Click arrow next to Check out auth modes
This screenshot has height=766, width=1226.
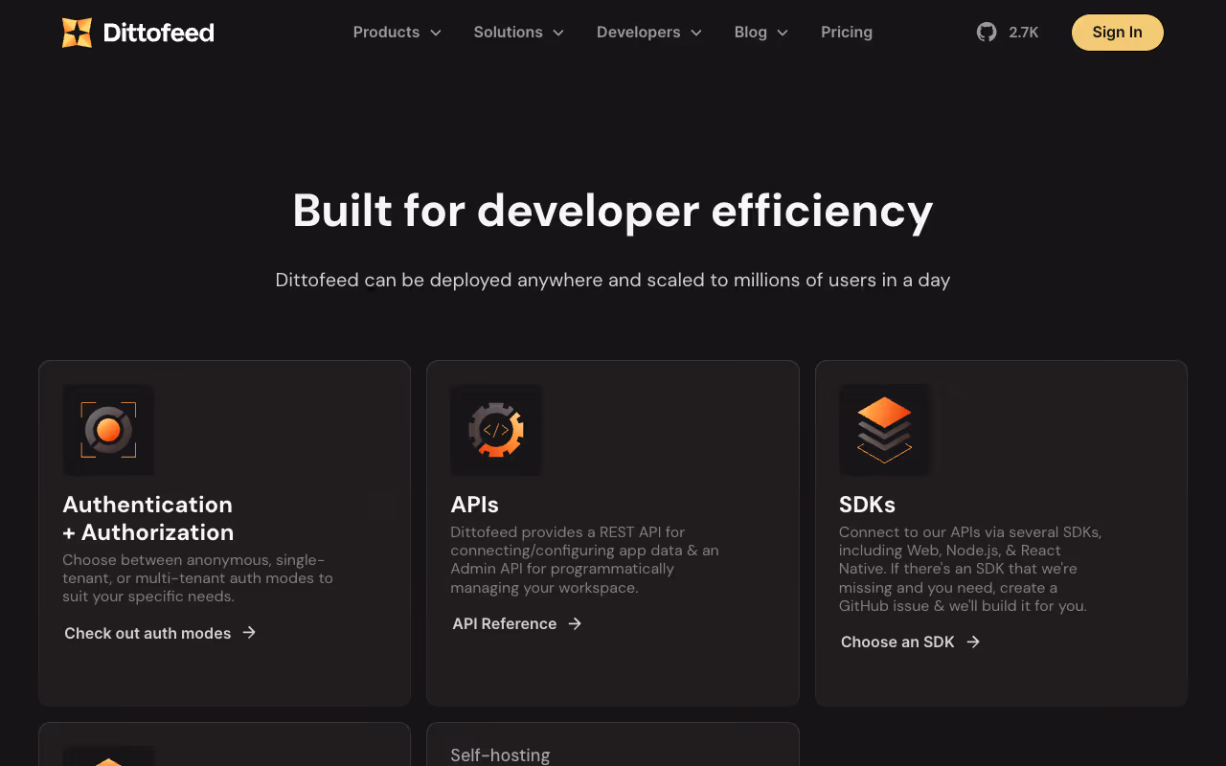point(249,632)
